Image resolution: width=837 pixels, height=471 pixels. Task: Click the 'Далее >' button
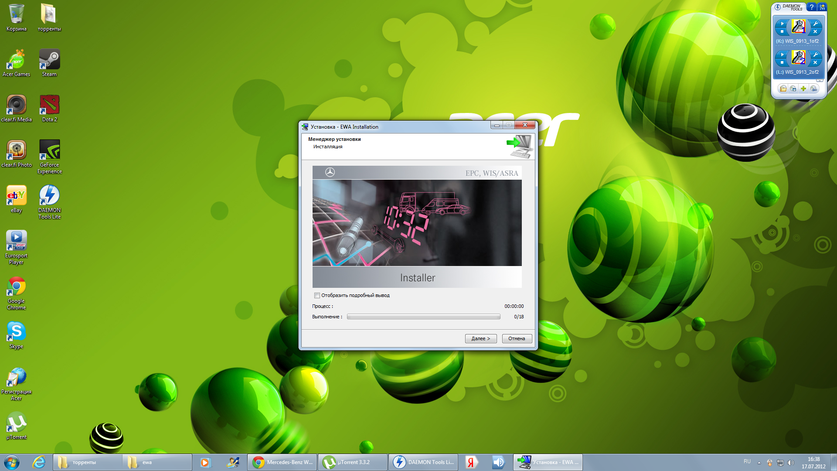[x=481, y=338]
